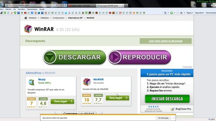Click the WinRAR breadcrumb link
The height and width of the screenshot is (121, 216).
click(90, 18)
